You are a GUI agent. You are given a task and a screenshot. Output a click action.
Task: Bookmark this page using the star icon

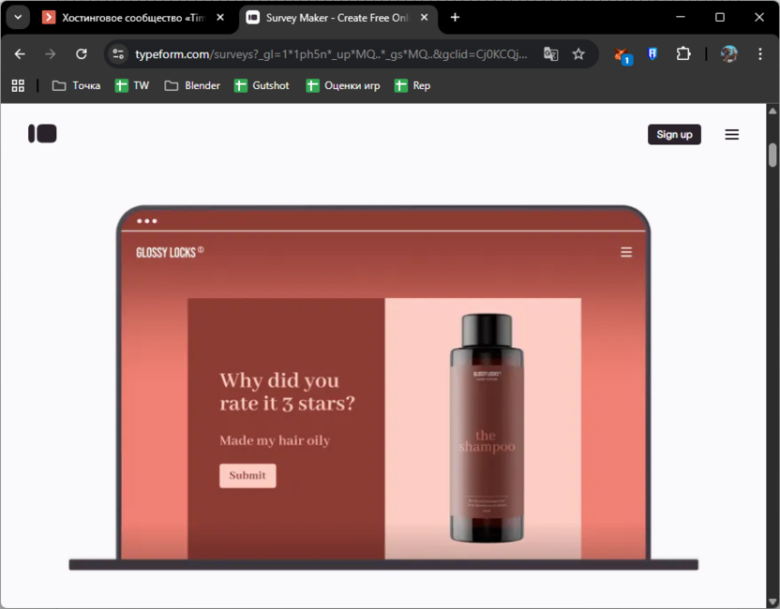tap(577, 54)
